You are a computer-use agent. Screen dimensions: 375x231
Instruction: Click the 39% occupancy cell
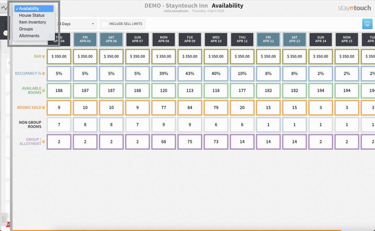164,73
